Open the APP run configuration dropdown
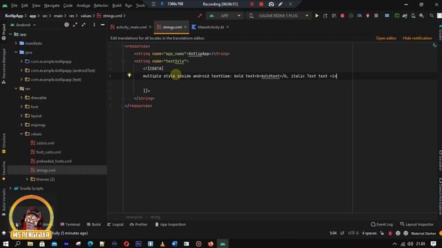 225,16
